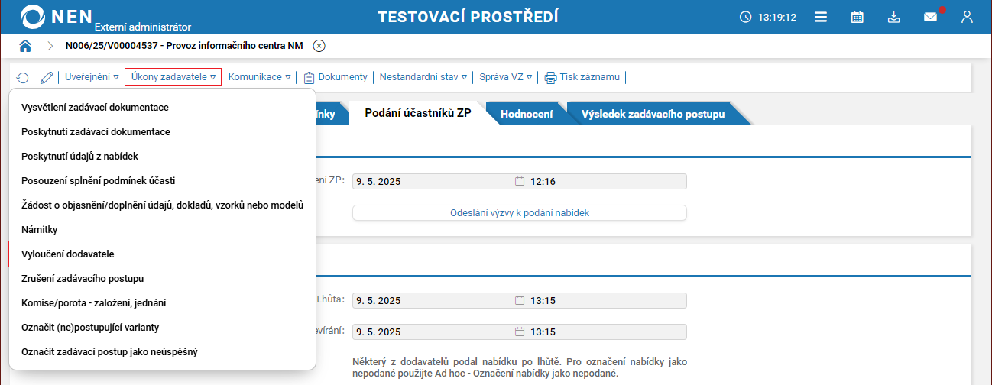Switch to Podání účastníků ZP tab

click(x=418, y=114)
